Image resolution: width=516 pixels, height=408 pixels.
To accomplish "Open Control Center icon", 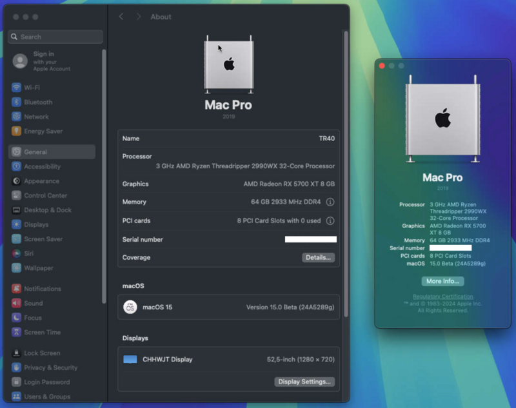I will [x=16, y=195].
